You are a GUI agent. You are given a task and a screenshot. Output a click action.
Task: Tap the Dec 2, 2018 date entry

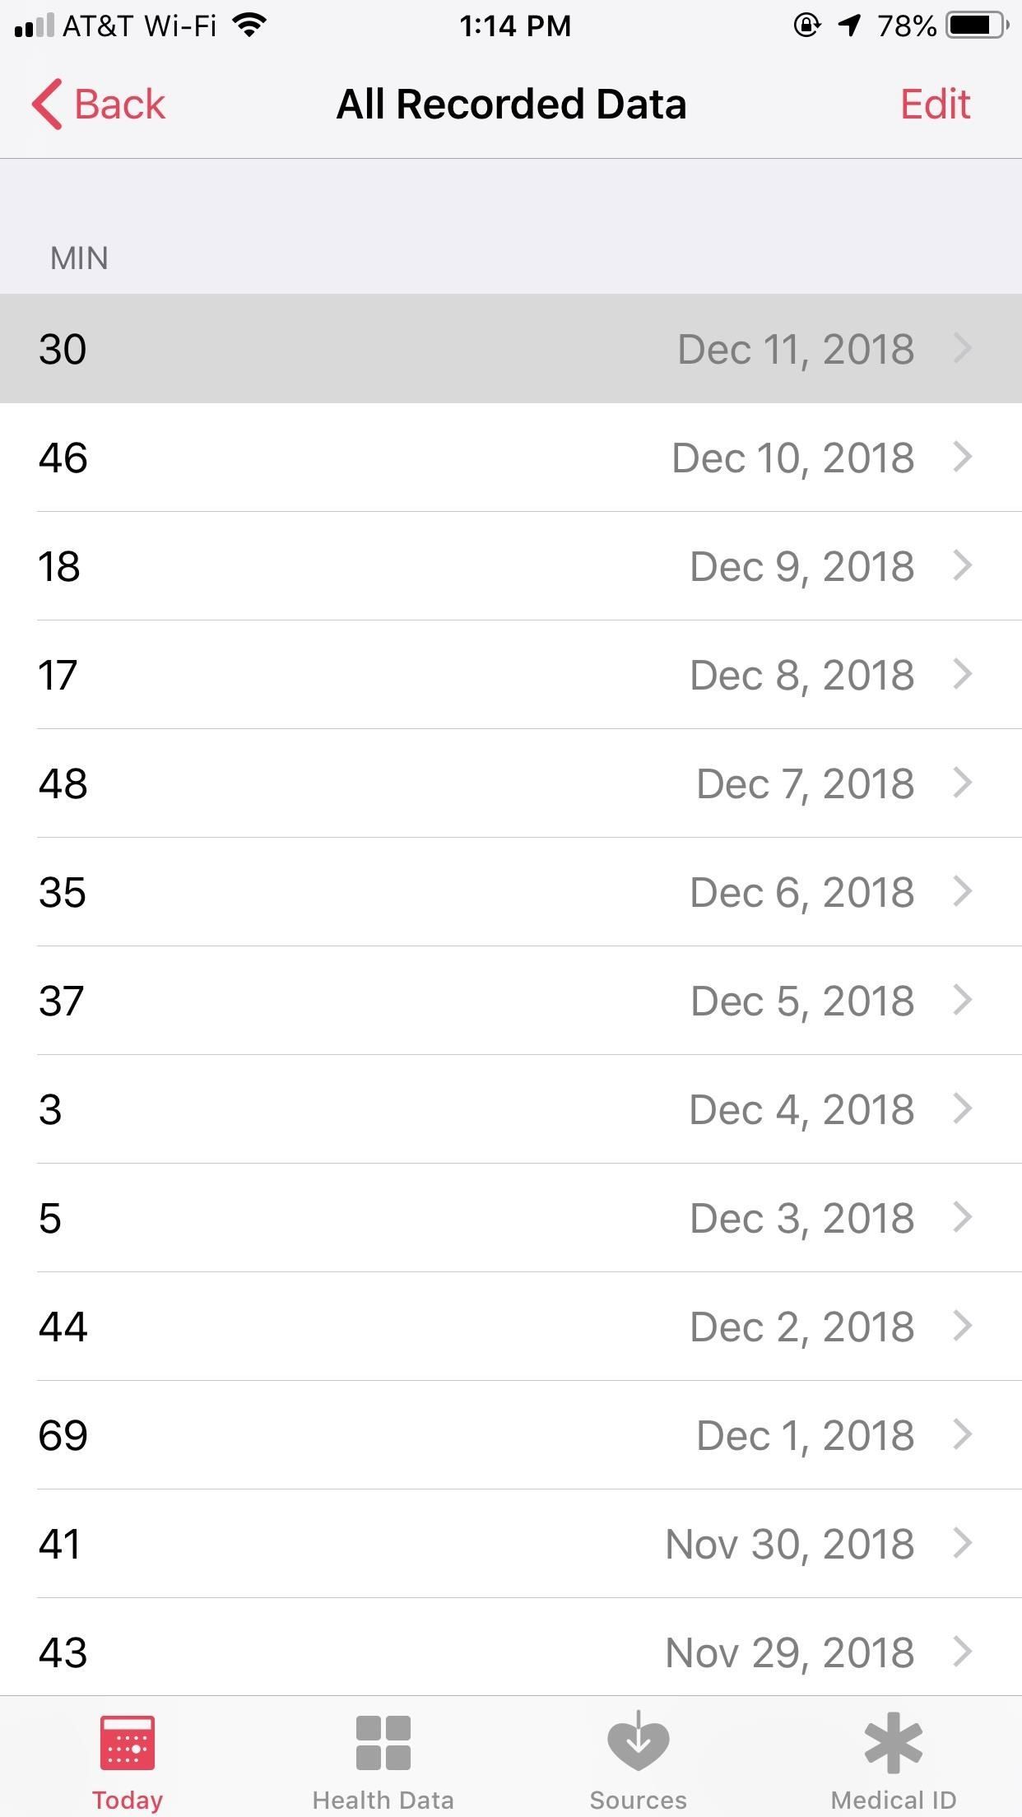point(801,1327)
